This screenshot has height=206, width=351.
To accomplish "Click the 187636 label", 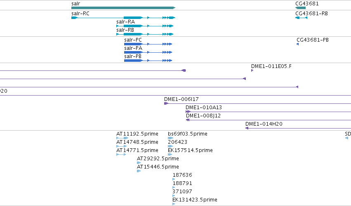I will [182, 175].
